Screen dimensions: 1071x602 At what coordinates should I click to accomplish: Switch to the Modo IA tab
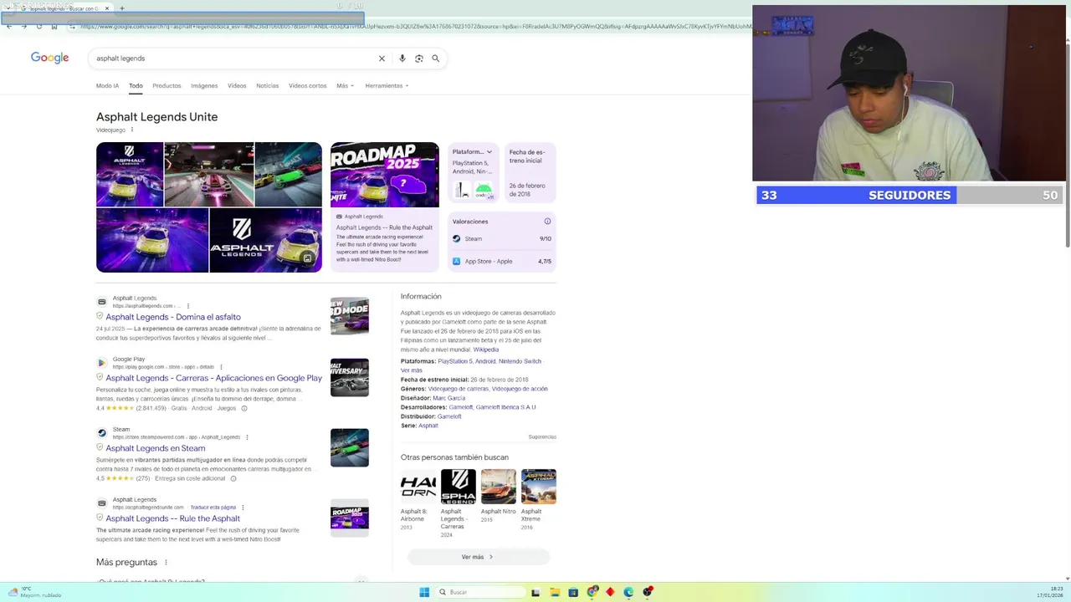click(x=107, y=85)
